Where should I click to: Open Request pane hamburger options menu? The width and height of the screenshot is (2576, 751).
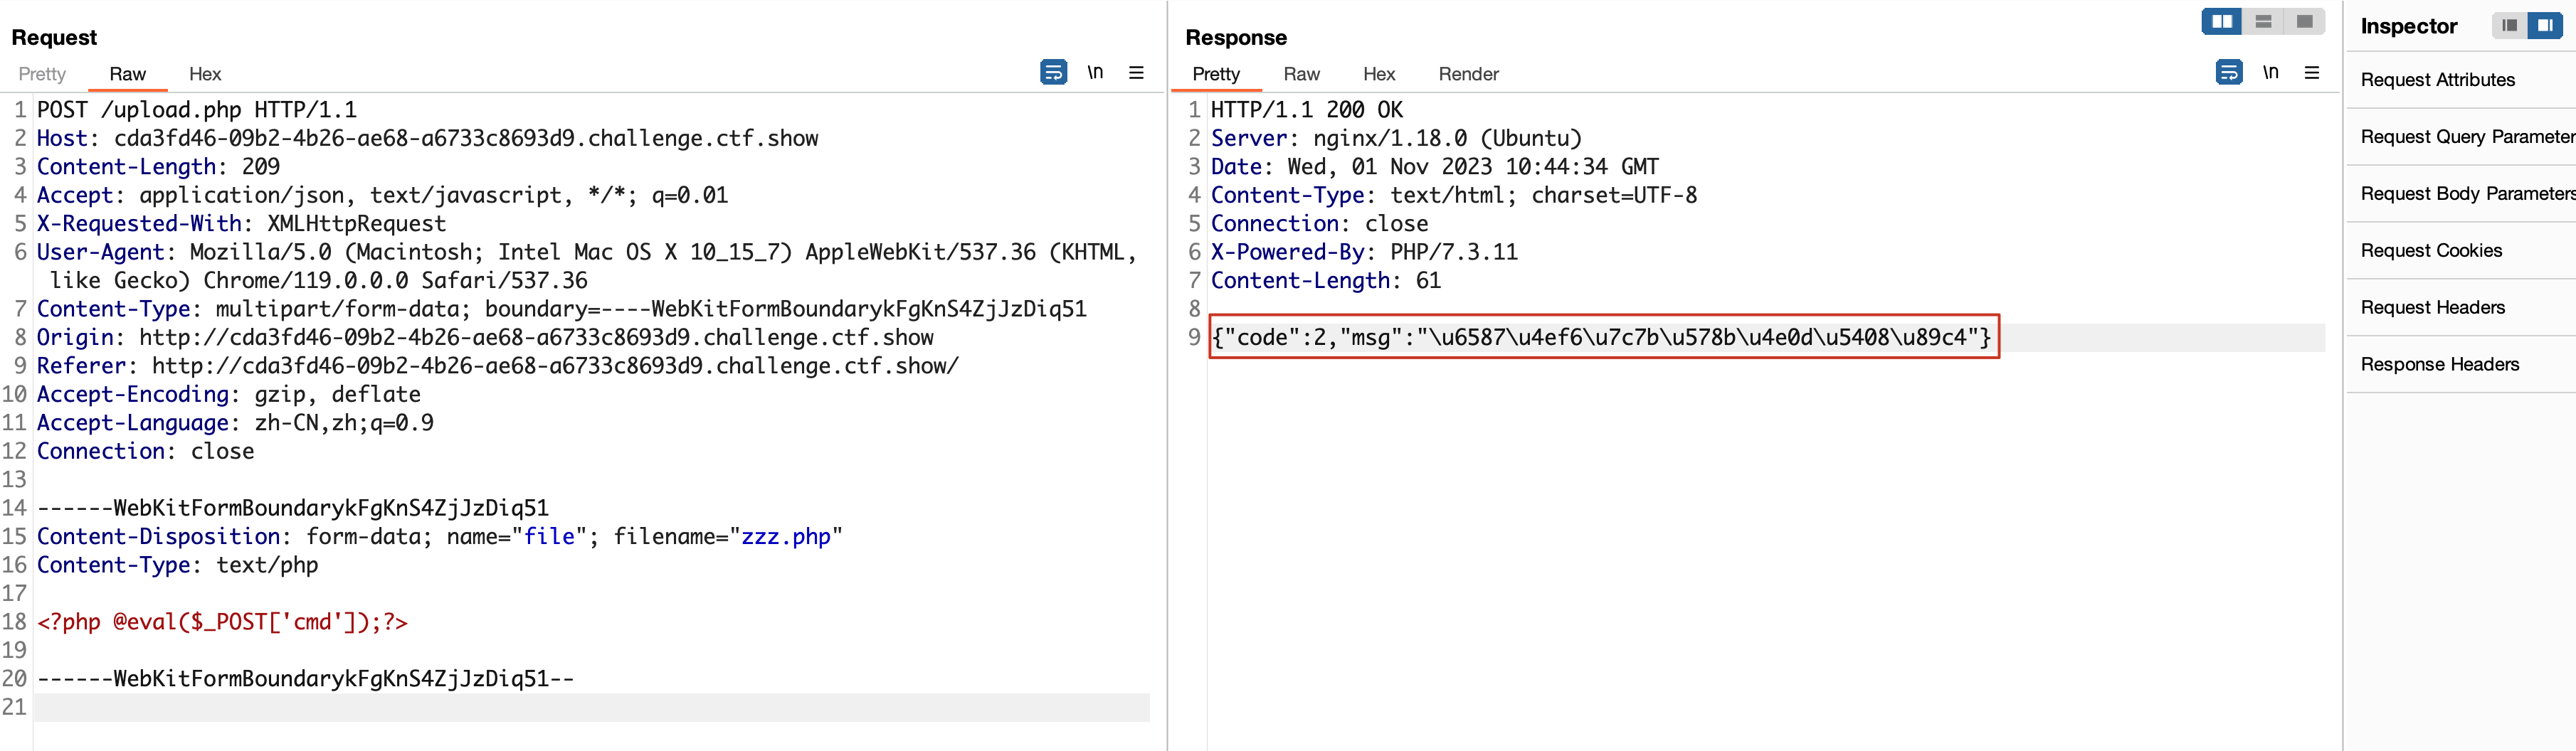(1136, 72)
